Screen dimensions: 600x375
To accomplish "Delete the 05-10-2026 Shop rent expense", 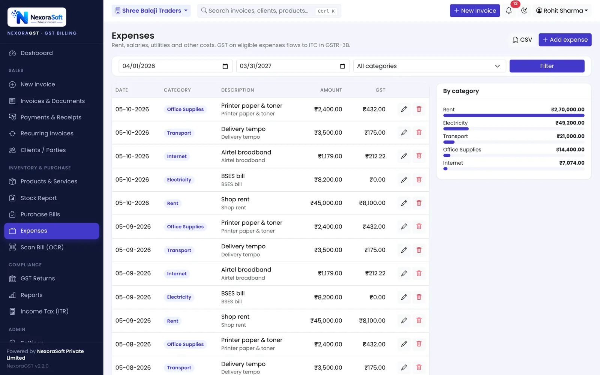I will click(419, 203).
